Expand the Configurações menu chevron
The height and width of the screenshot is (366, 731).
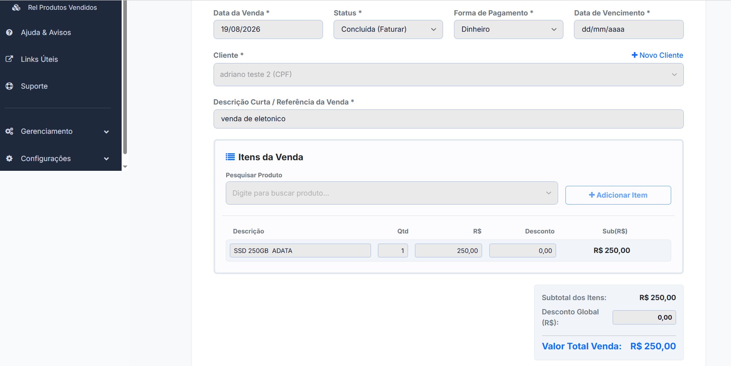click(107, 159)
